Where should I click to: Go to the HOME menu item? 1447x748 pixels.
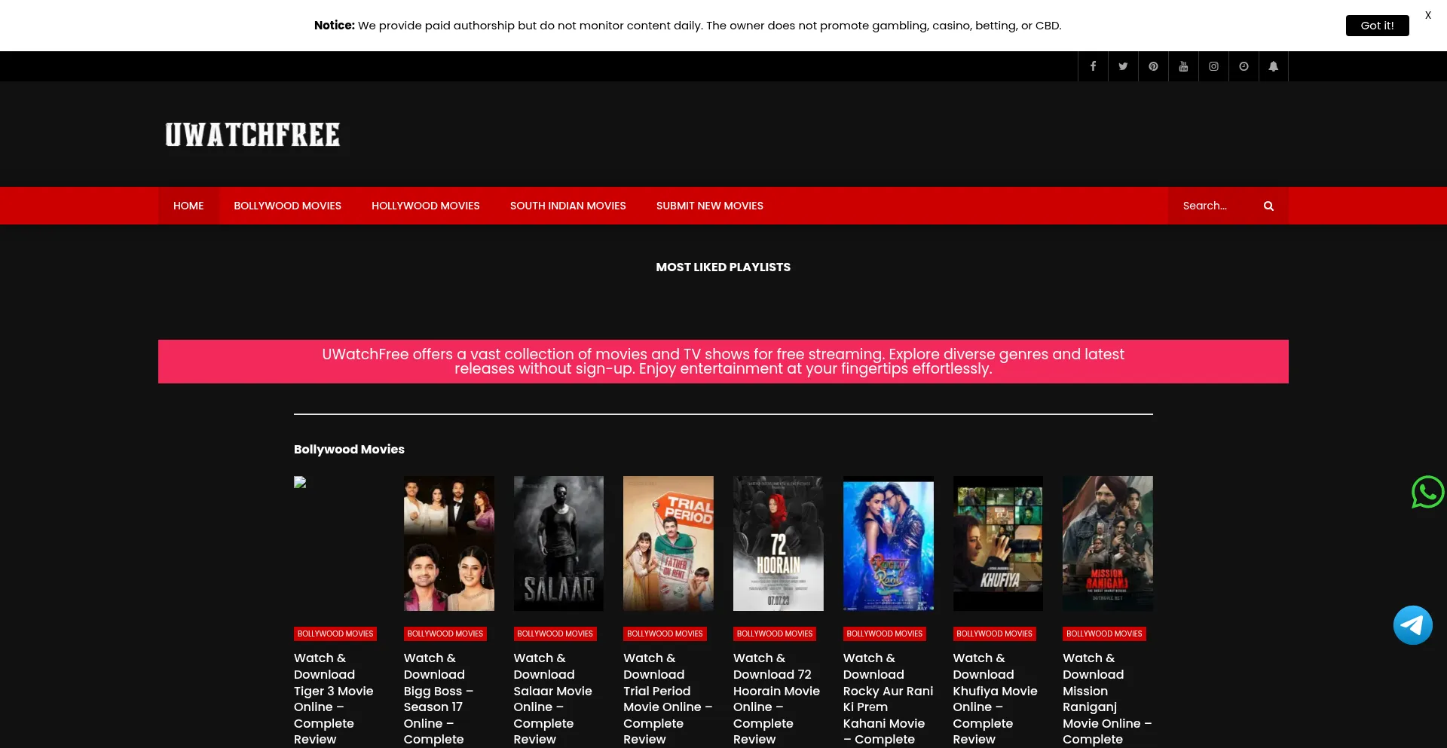click(188, 206)
